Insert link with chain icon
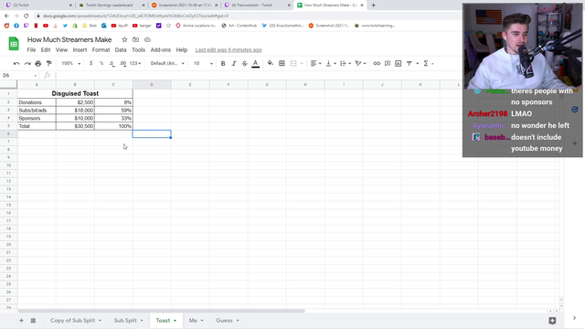This screenshot has height=329, width=585. coord(377,63)
